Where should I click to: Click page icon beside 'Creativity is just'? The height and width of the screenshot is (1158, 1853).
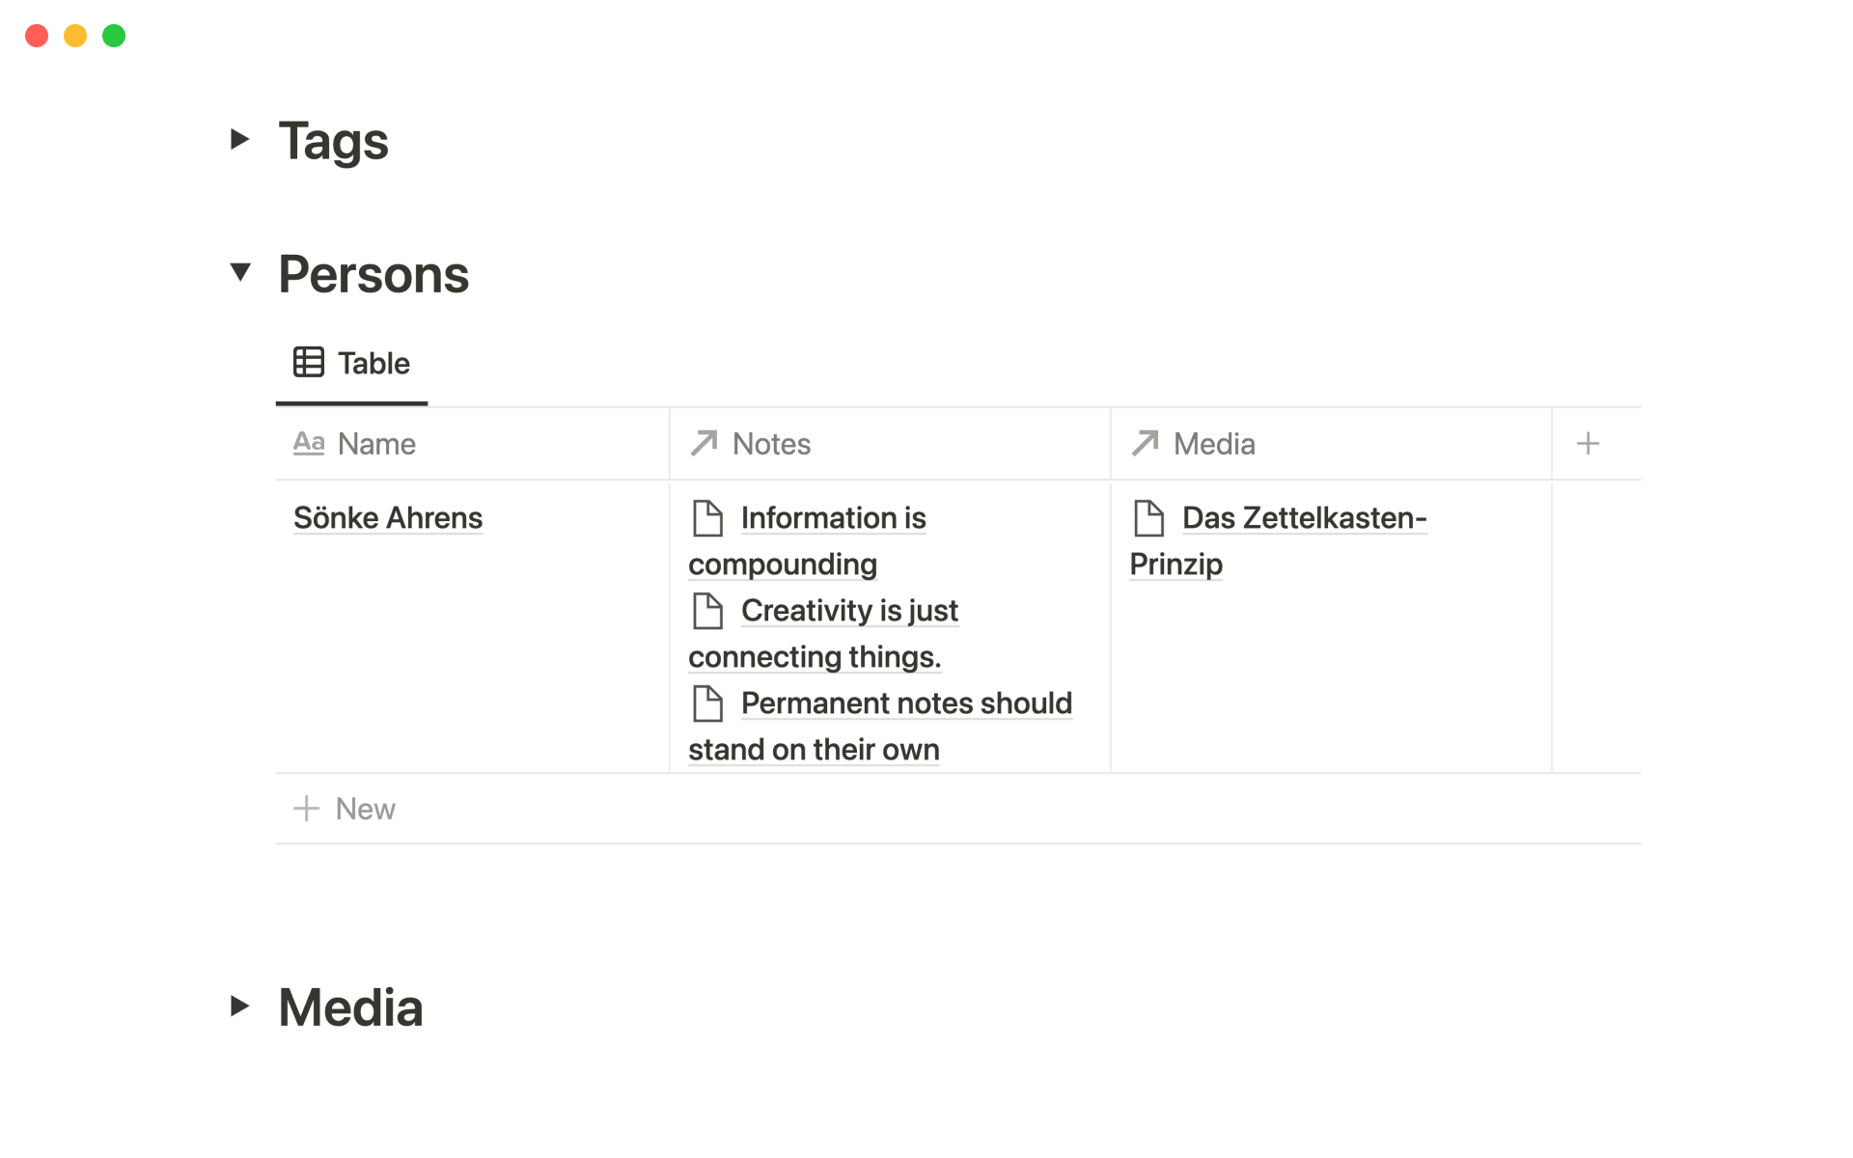pos(707,611)
